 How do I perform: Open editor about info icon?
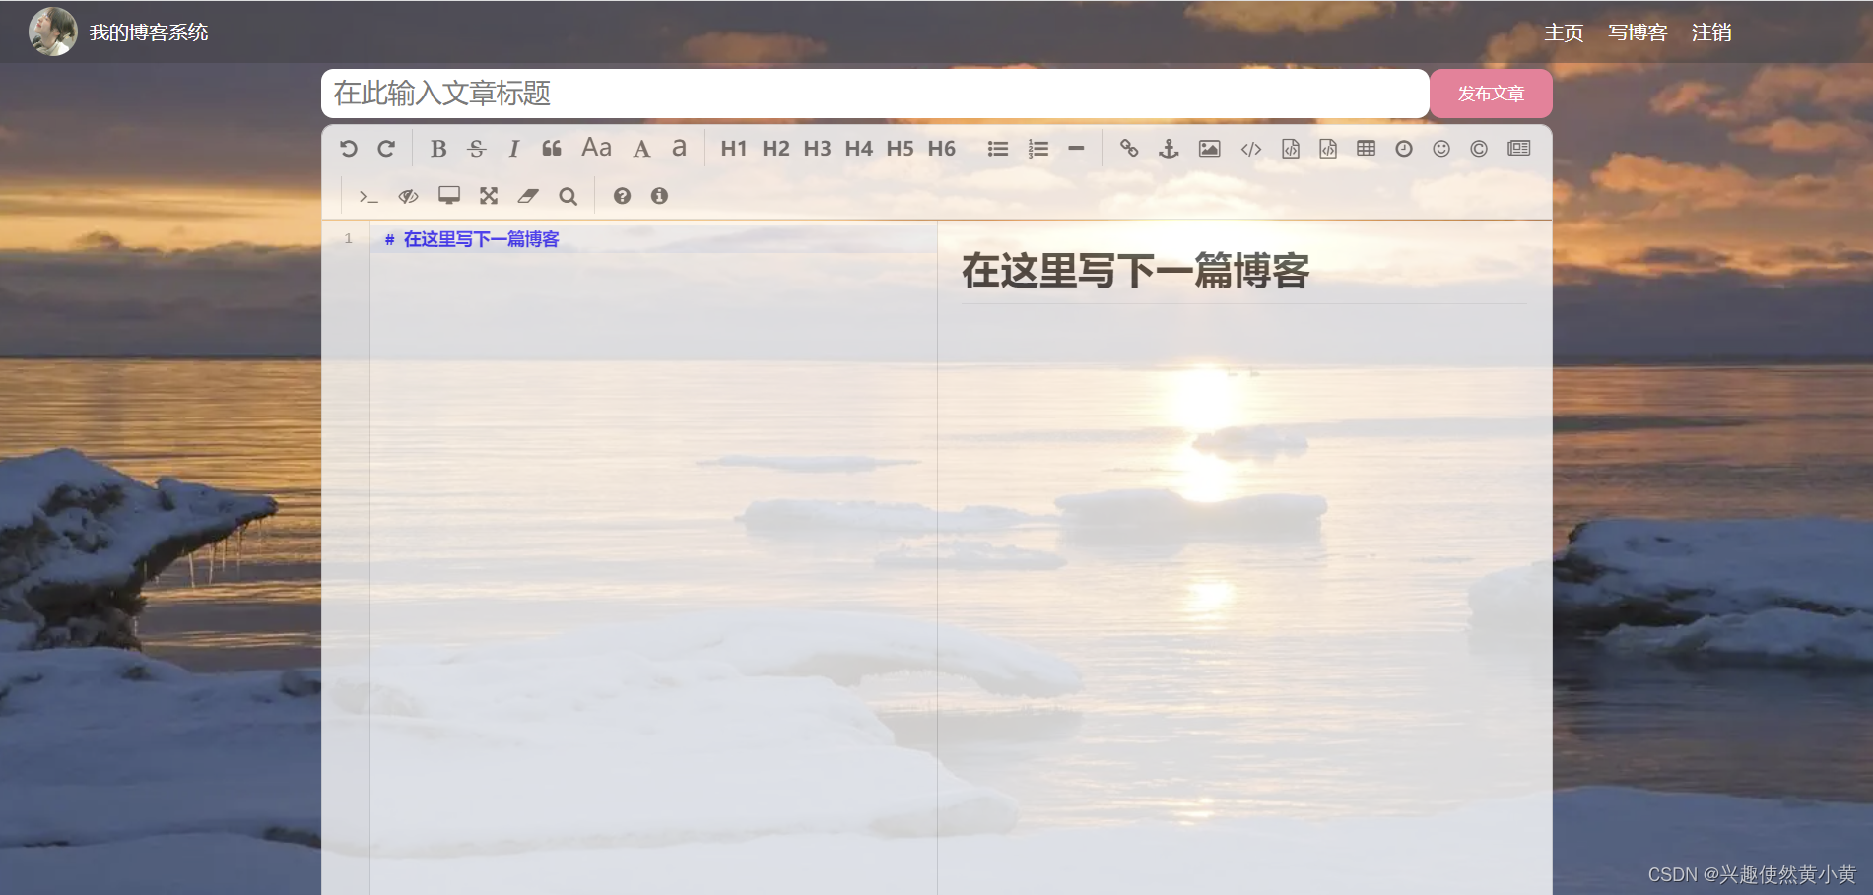tap(659, 196)
